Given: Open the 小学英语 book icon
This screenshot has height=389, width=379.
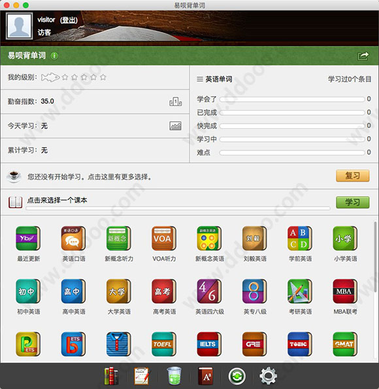Looking at the screenshot, I should pos(345,238).
